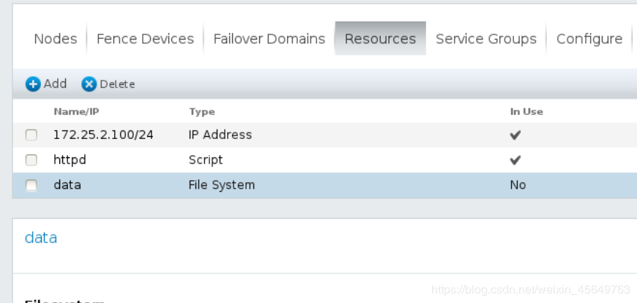Open the Nodes tab
The width and height of the screenshot is (637, 303).
click(56, 39)
